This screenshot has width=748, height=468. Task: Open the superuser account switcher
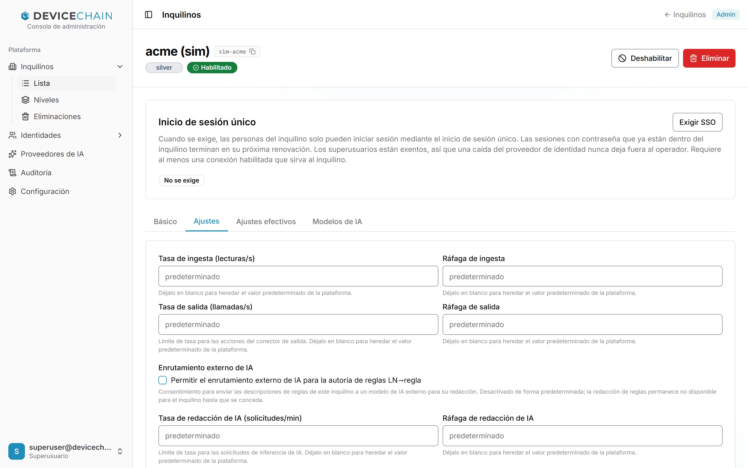[120, 451]
